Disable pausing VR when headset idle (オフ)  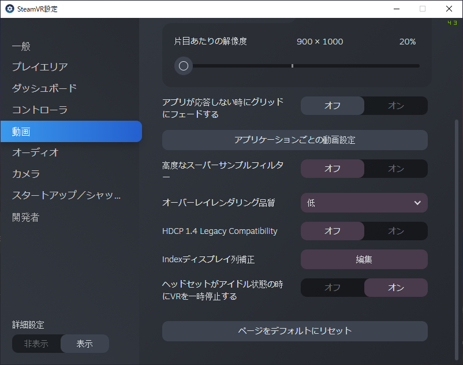point(333,288)
